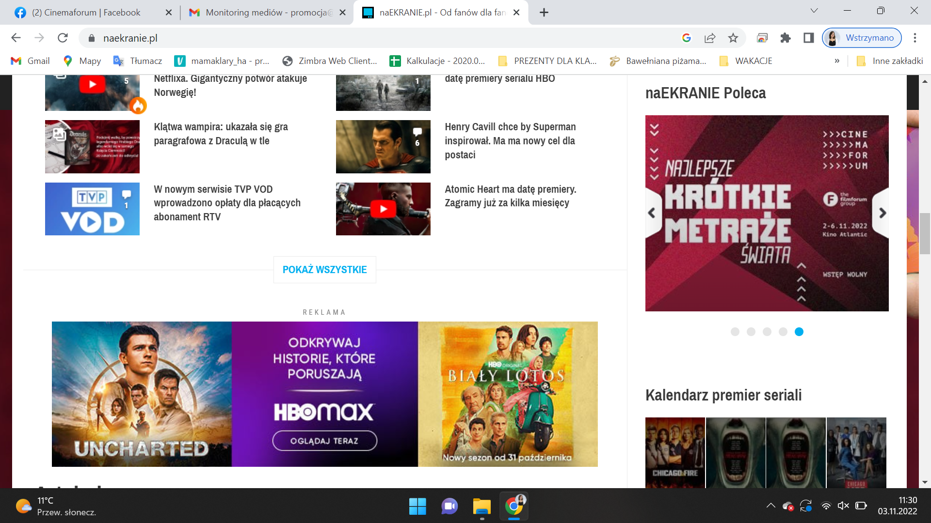
Task: Open the mamaklary_ha bookmark
Action: 222,61
